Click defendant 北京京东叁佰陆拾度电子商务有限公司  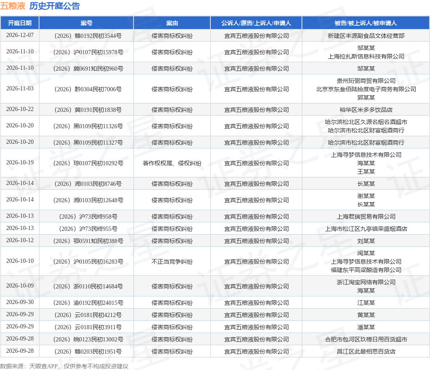coord(366,89)
